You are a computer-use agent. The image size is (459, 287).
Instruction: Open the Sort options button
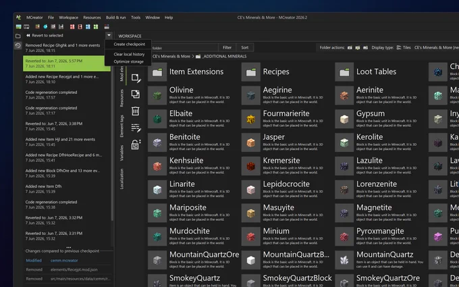pyautogui.click(x=245, y=47)
